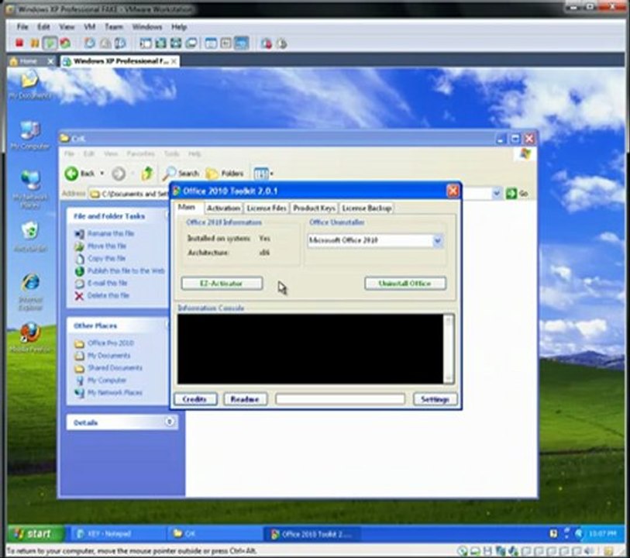Open the Explorer address bar dropdown arrow
The image size is (630, 558).
coord(496,193)
